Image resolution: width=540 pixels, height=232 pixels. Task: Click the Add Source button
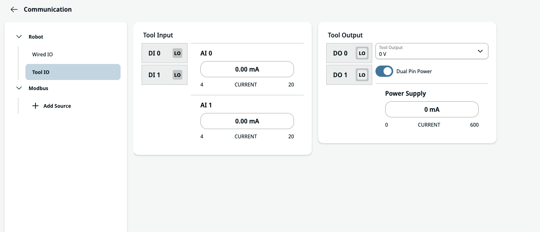pos(57,106)
